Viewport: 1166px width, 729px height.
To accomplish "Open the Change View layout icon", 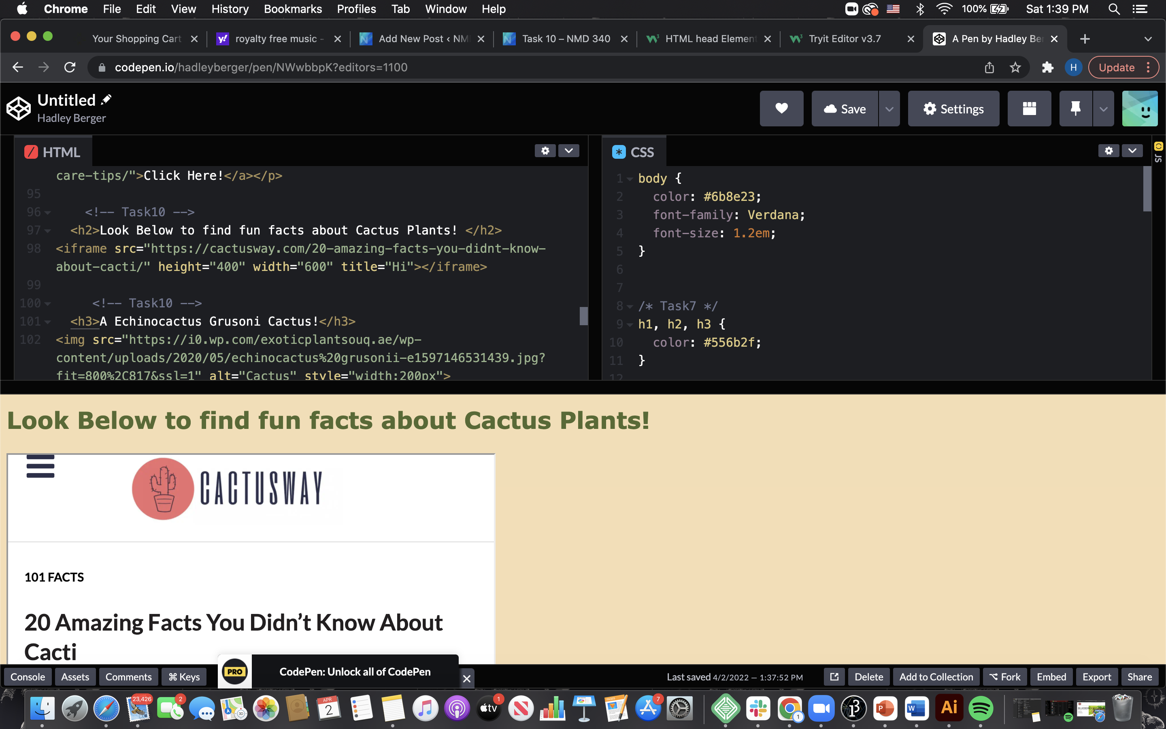I will click(1029, 109).
